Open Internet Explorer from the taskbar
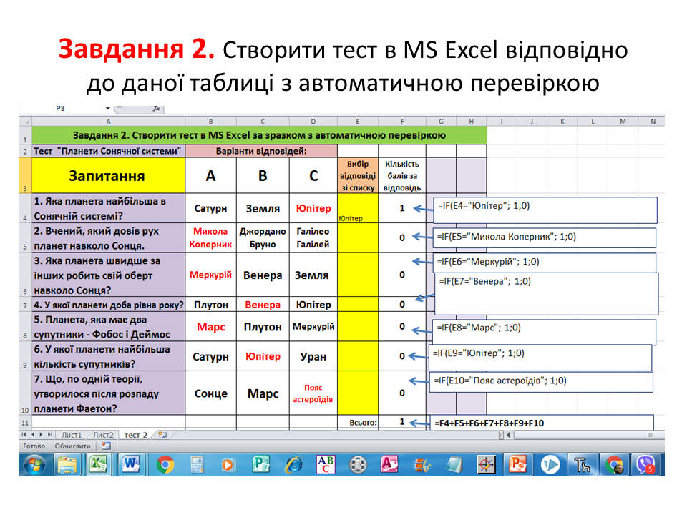687x515 pixels. click(293, 465)
